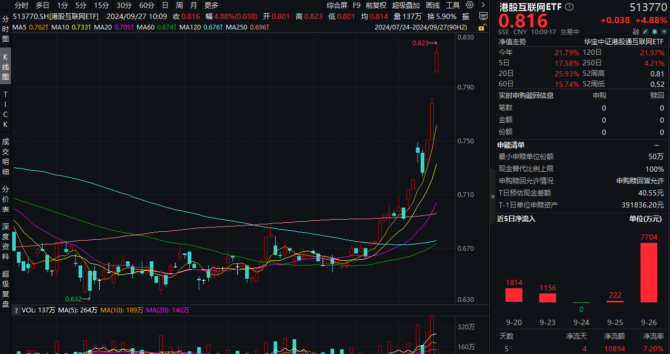Open the 更多 period dropdown
The height and width of the screenshot is (354, 670).
click(211, 5)
